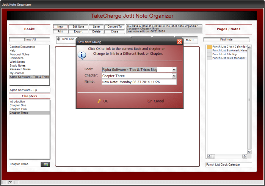Select My Journal book

click(x=29, y=73)
